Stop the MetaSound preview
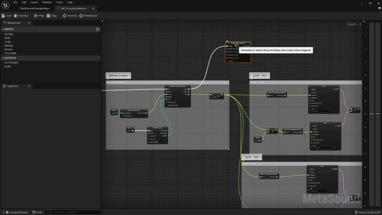 click(52, 16)
